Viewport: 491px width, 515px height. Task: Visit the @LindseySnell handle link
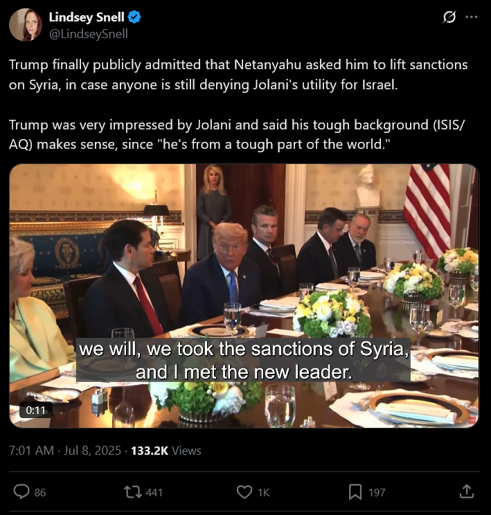point(89,33)
